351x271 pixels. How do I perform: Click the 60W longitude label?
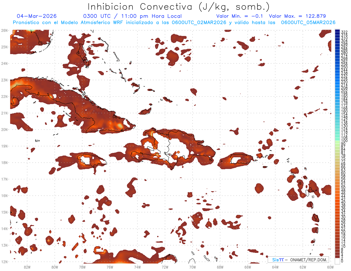[330, 267]
